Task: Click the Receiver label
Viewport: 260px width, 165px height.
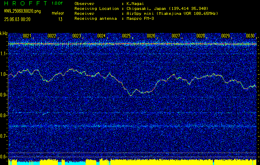Action: [x=84, y=14]
